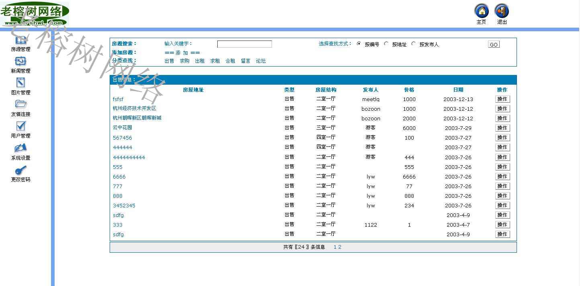The image size is (580, 286).
Task: Open the 6666 listing link
Action: pyautogui.click(x=119, y=176)
